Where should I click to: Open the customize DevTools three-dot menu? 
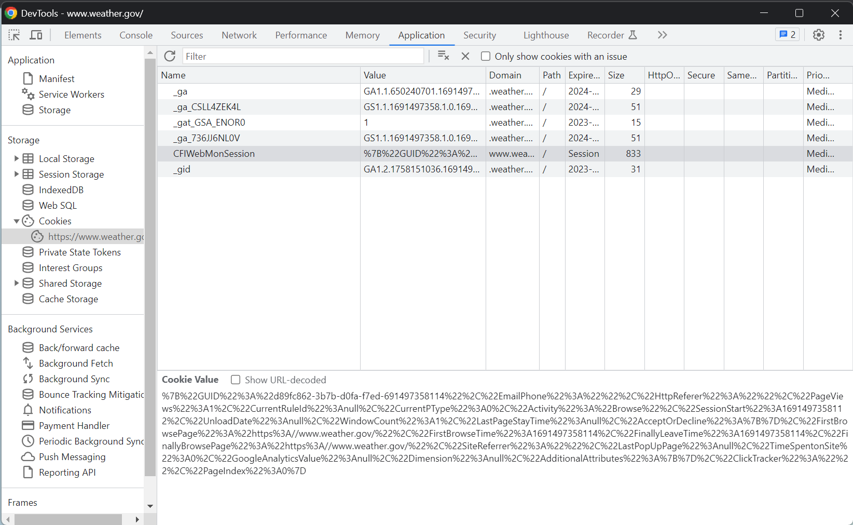[841, 35]
